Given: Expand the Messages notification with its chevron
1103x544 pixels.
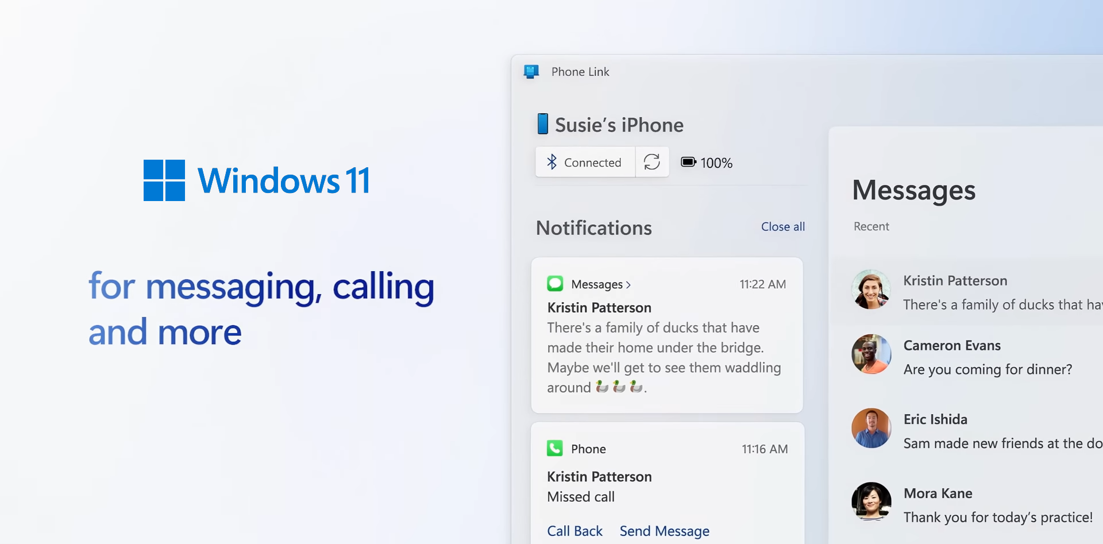Looking at the screenshot, I should click(628, 284).
